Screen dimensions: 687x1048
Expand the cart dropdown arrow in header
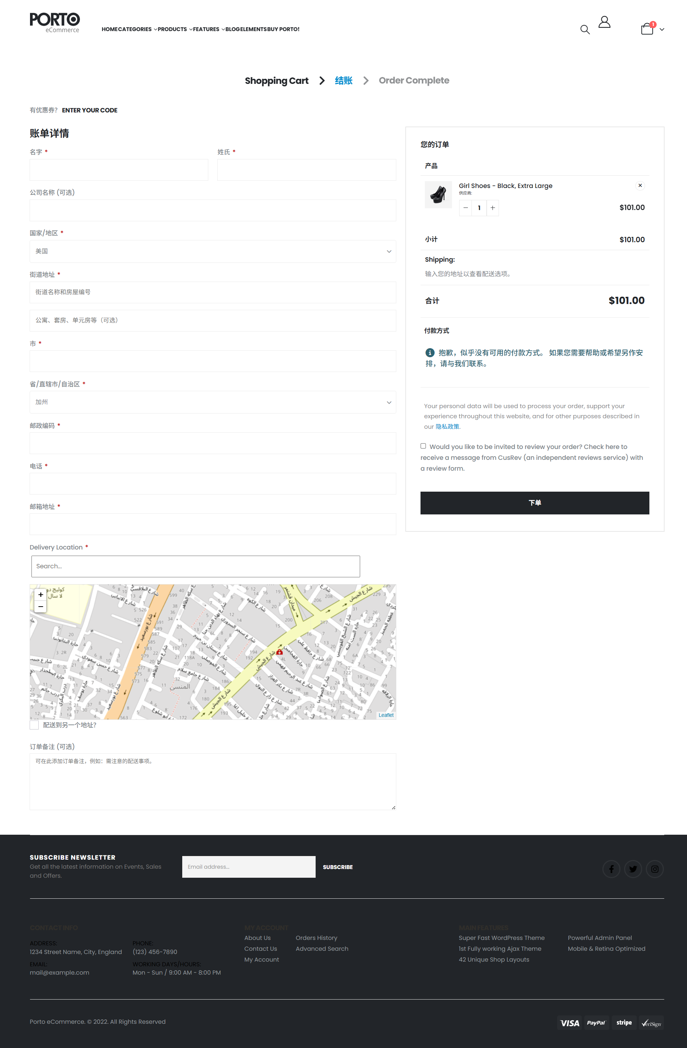click(661, 30)
